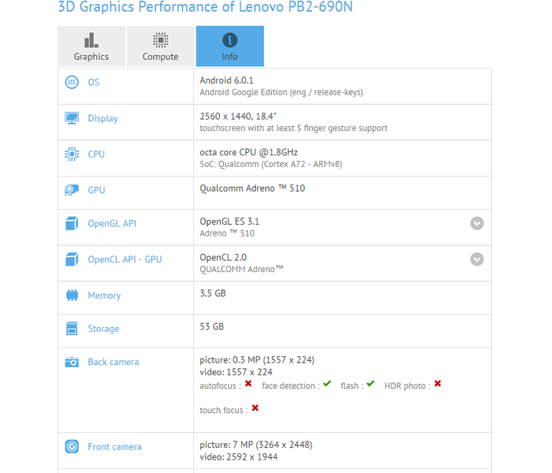This screenshot has width=552, height=473.
Task: Click the OpenGL ES 3.1 text
Action: point(229,222)
